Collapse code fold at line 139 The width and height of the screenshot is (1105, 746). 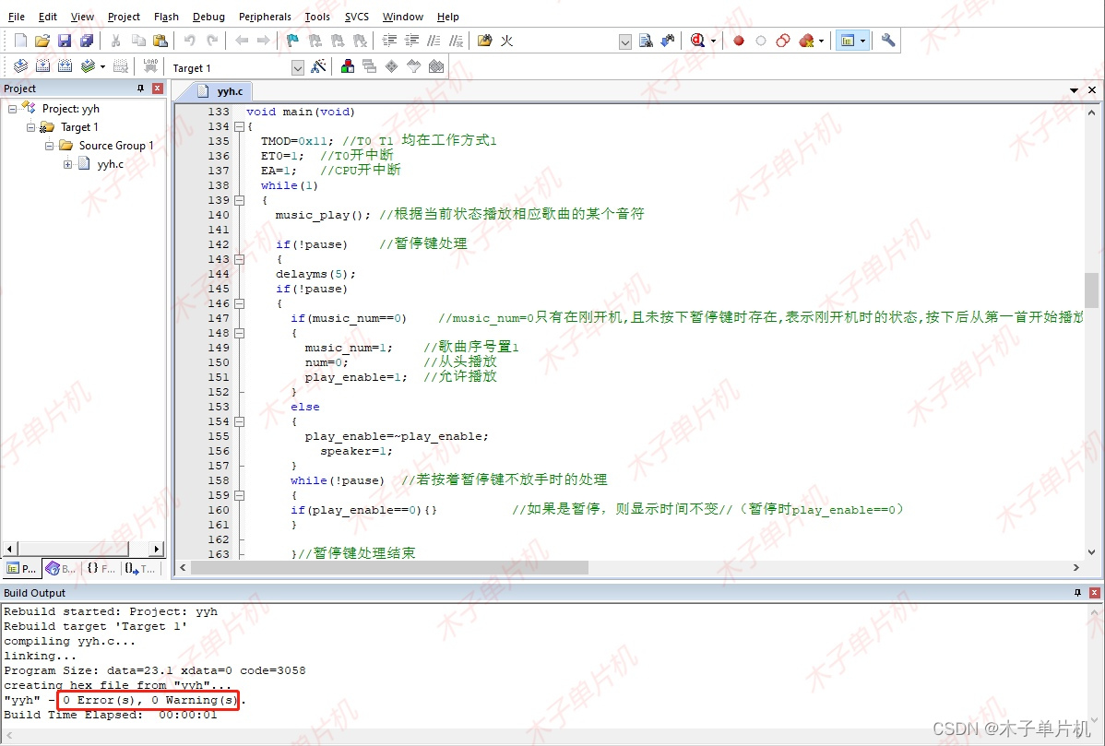pos(239,200)
